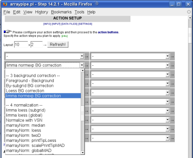Click the page scrollbar up arrow

click(190, 18)
